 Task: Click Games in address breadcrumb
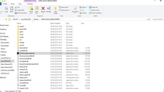[x=36, y=19]
